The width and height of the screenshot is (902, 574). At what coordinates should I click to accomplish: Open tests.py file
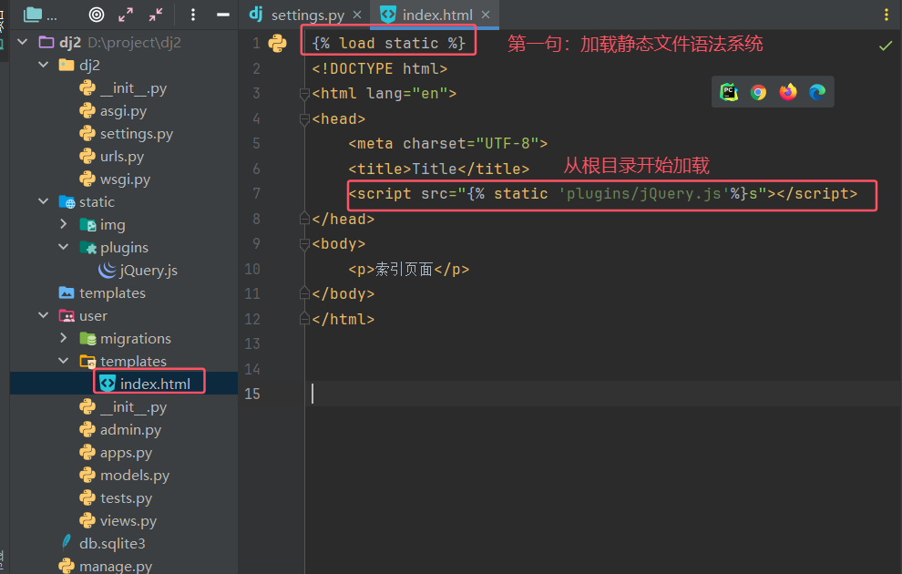point(126,498)
